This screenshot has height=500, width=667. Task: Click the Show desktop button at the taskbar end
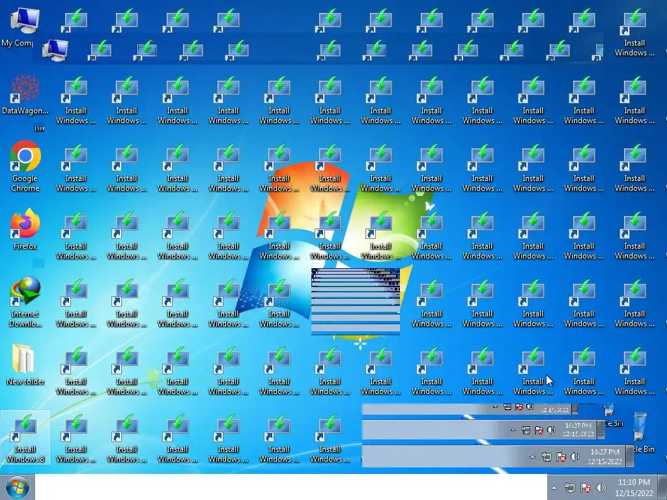click(662, 487)
